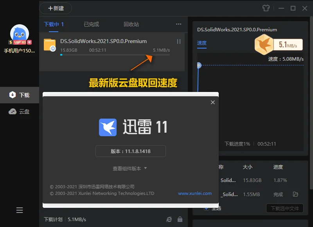
Task: Toggle the 全选 select-all checkbox
Action: [206, 209]
